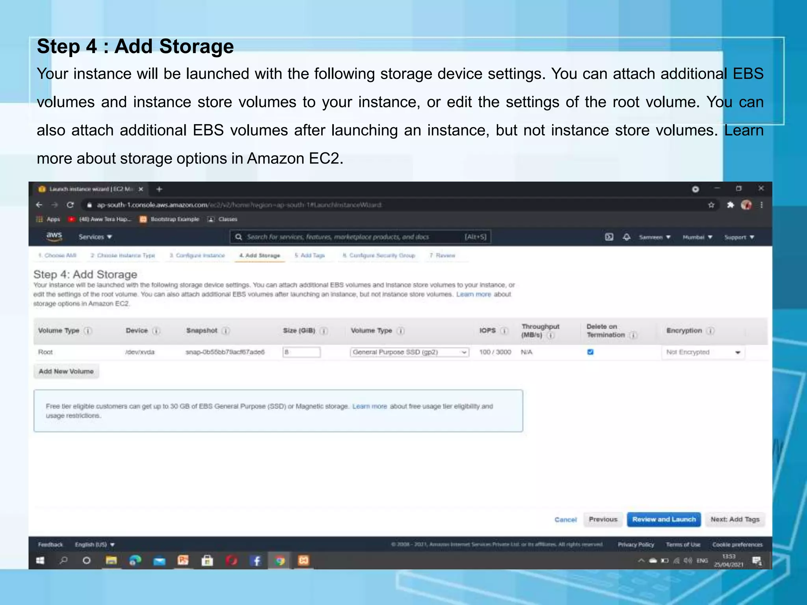Click the info icon beside Snapshot
807x605 pixels.
(225, 331)
